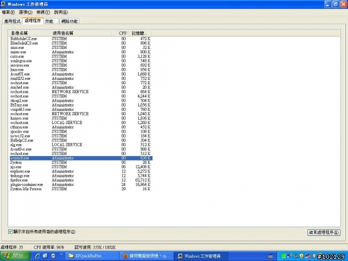Click the CPU 使用率 96% status text
The width and height of the screenshot is (348, 261).
coord(49,247)
